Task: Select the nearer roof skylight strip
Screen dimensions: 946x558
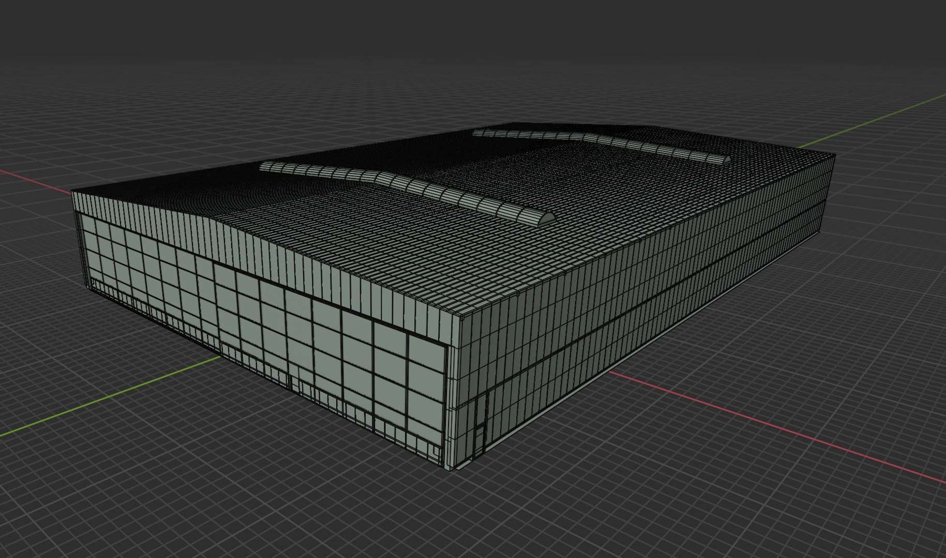Action: pyautogui.click(x=407, y=191)
